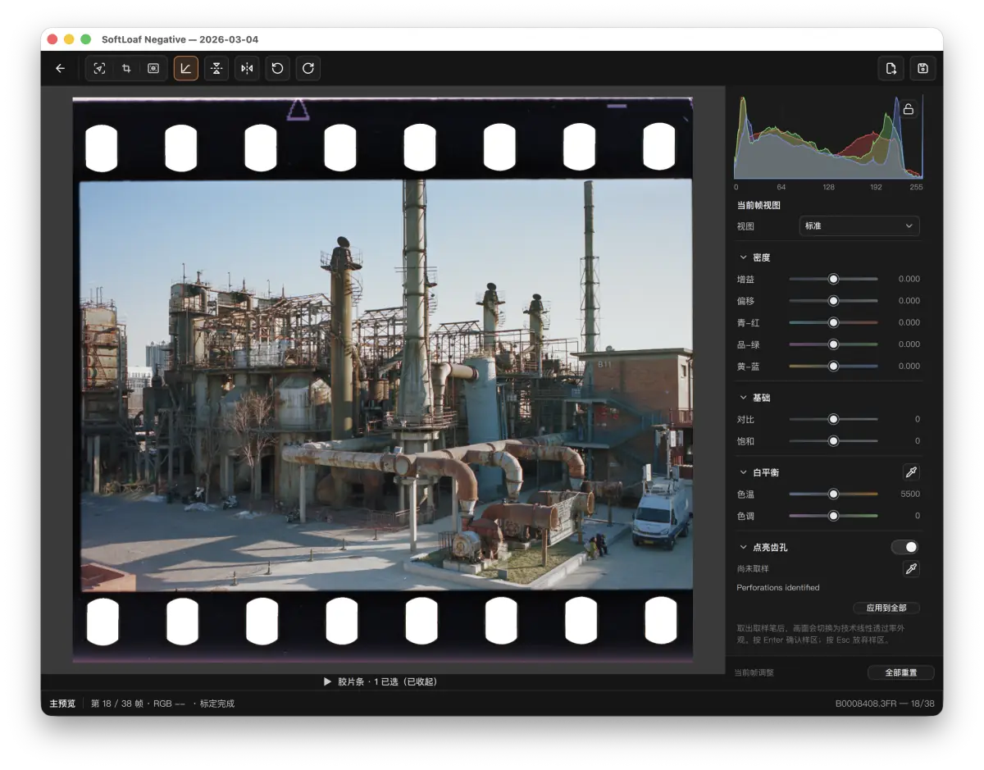984x770 pixels.
Task: Click the B0008408.3FR file name
Action: (x=868, y=704)
